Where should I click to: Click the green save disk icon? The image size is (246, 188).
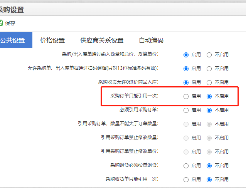pyautogui.click(x=1, y=23)
